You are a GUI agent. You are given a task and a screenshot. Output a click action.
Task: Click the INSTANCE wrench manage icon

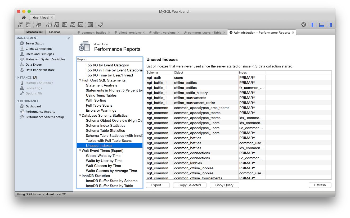[35, 78]
